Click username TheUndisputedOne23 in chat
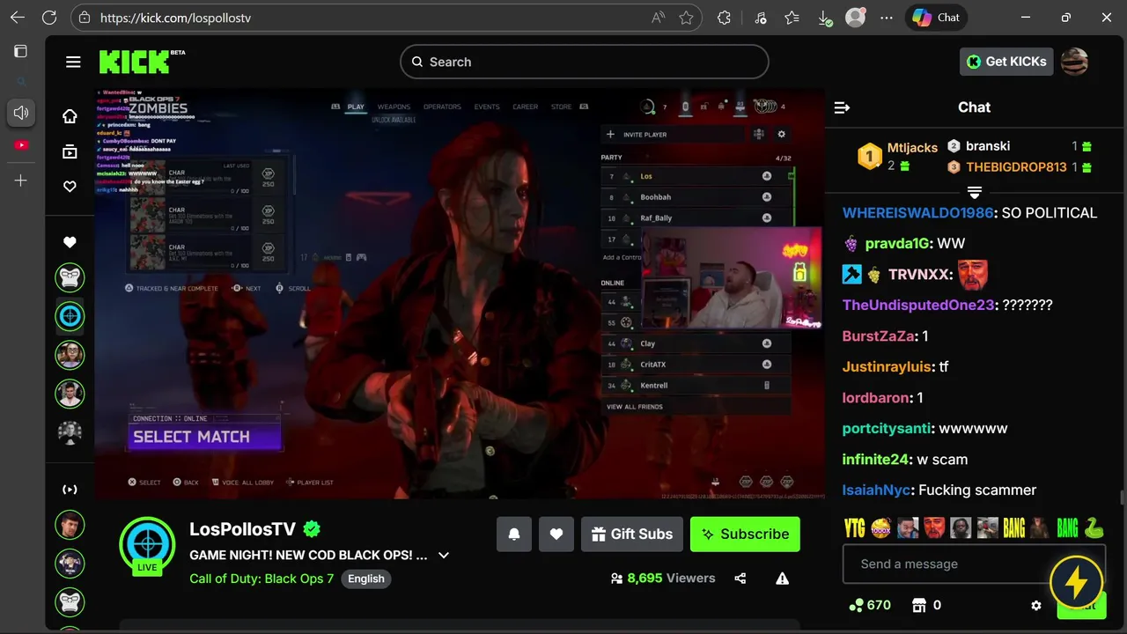This screenshot has height=634, width=1127. click(x=917, y=306)
